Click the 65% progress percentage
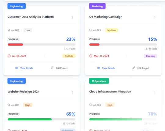The image size is (165, 131). 71,114
